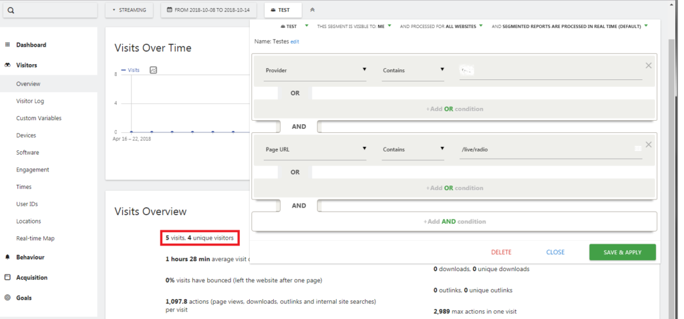Click DELETE segment link

click(x=501, y=252)
